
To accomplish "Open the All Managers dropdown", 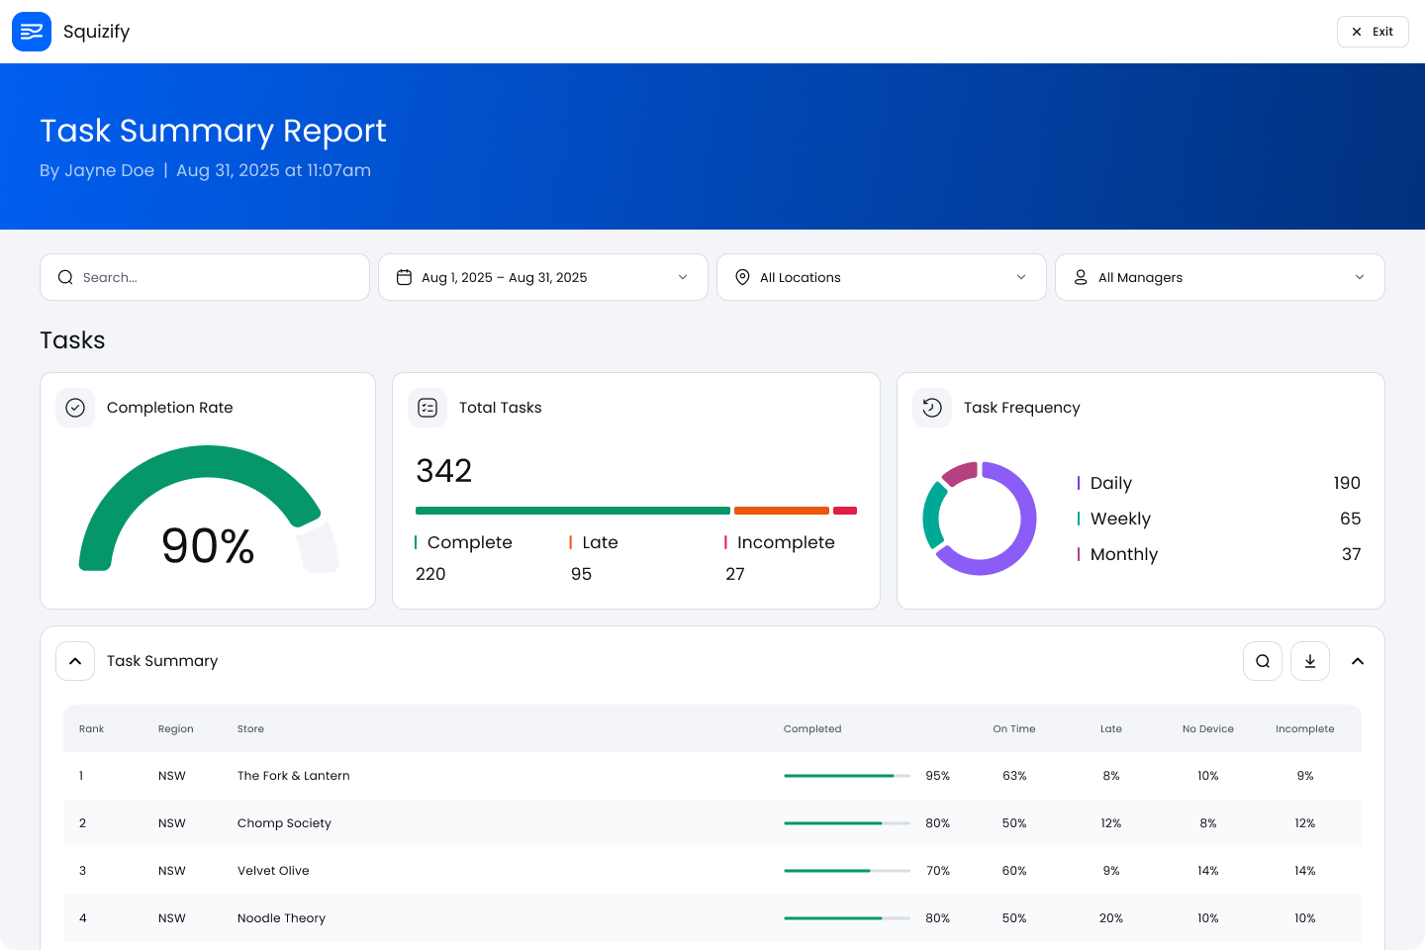I will click(x=1219, y=277).
